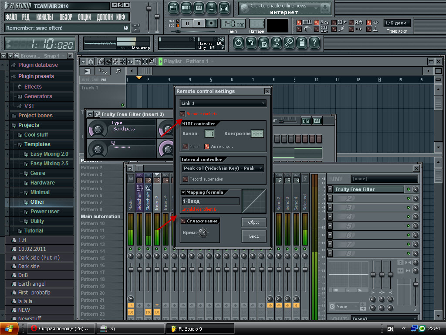Open the playlist options menu arrow
446x335 pixels.
click(x=83, y=61)
